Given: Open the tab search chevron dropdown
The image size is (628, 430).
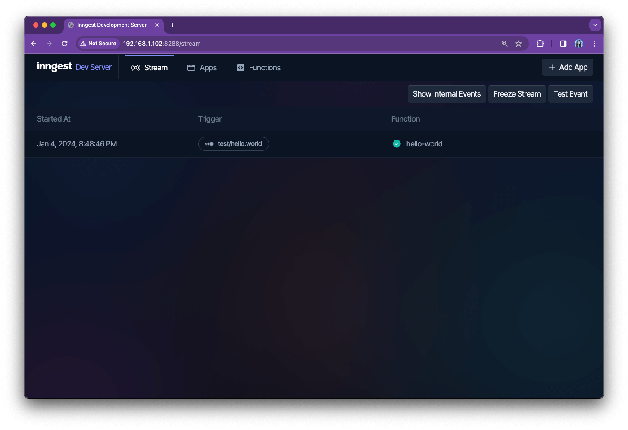Looking at the screenshot, I should (595, 25).
